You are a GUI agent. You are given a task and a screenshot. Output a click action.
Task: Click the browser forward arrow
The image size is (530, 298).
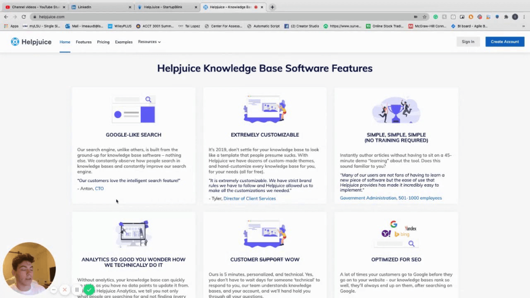point(14,17)
